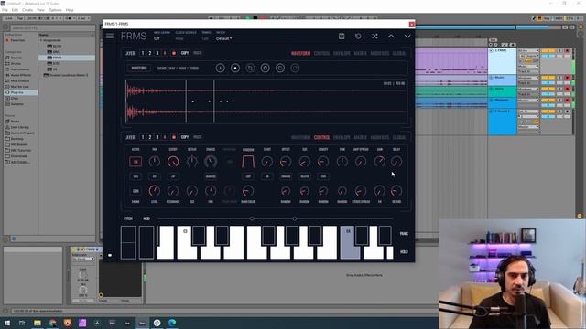Image resolution: width=586 pixels, height=329 pixels.
Task: Click the left keyboard range slider handle
Action: click(x=252, y=218)
